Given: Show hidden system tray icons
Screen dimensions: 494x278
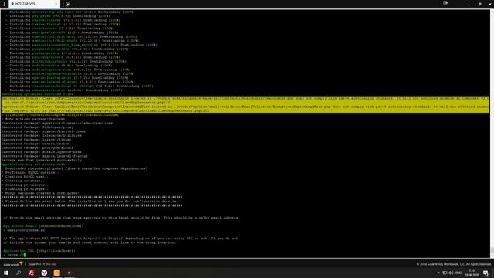Looking at the screenshot, I should click(438, 273).
